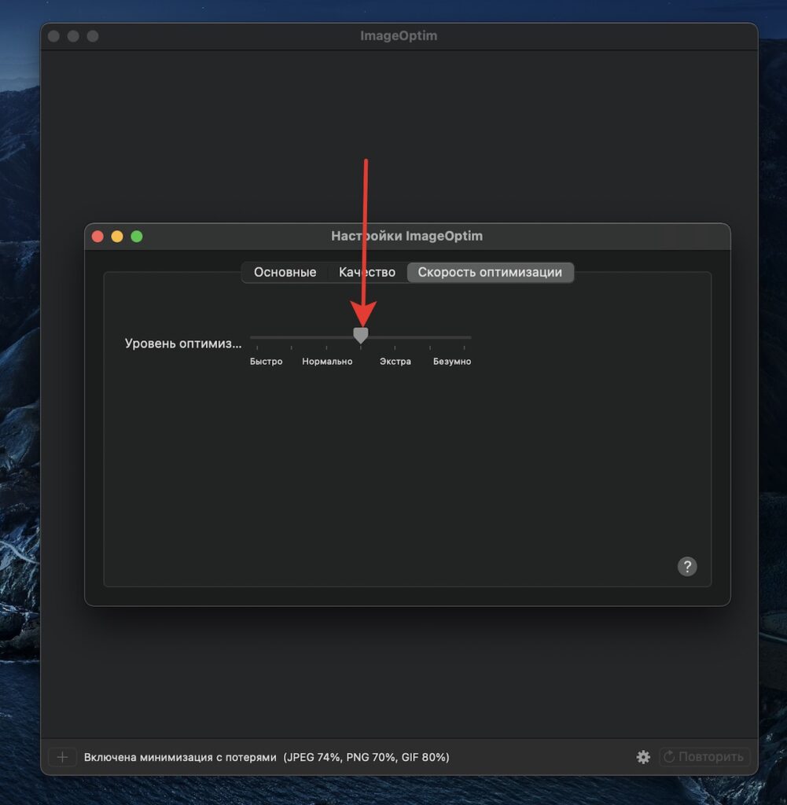The image size is (787, 805).
Task: Open help with the question mark button
Action: pos(687,566)
